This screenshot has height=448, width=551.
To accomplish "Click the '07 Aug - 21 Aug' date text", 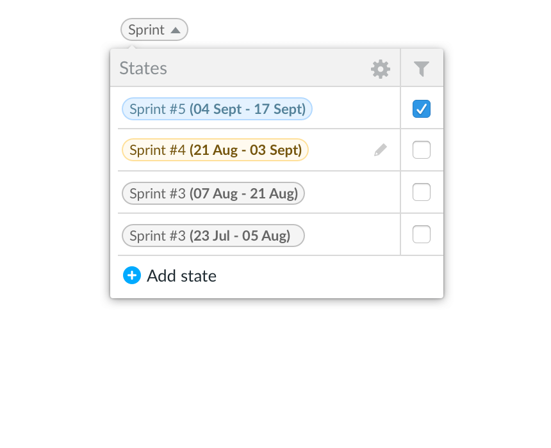I will click(244, 193).
